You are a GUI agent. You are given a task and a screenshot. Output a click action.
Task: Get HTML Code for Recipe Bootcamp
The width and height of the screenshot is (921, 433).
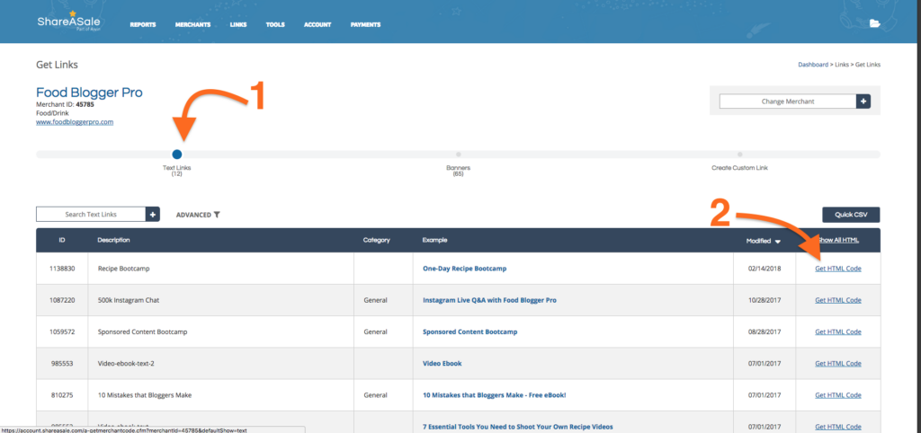point(838,269)
